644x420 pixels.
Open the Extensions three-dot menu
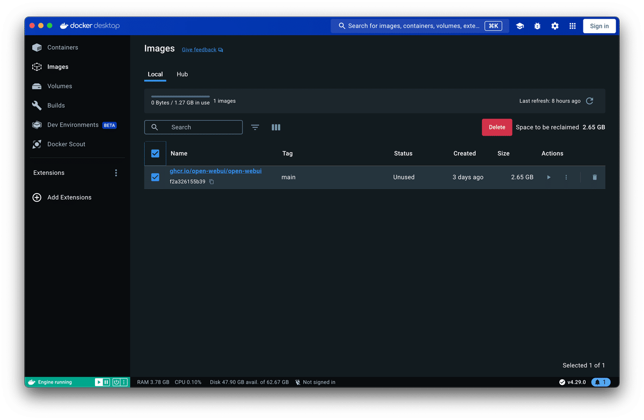116,173
